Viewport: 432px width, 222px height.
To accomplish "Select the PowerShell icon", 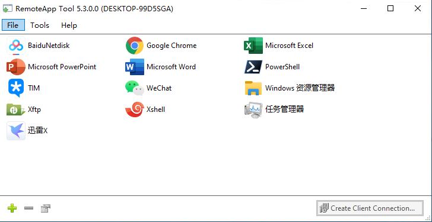I will (253, 67).
